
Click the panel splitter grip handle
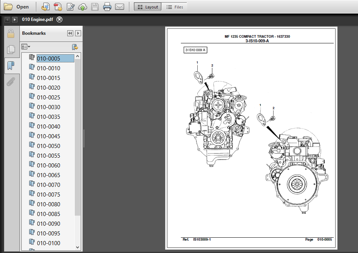(x=84, y=138)
